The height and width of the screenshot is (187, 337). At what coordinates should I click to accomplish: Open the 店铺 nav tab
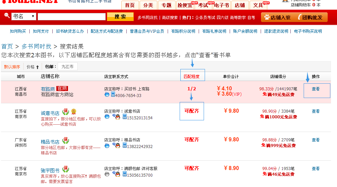(x=240, y=5)
